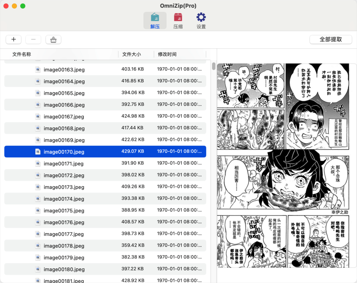This screenshot has height=283, width=357.
Task: Click the file icon beside image00180.jpeg
Action: (x=38, y=269)
